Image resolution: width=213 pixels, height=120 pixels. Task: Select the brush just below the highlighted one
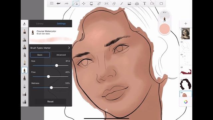[24, 78]
